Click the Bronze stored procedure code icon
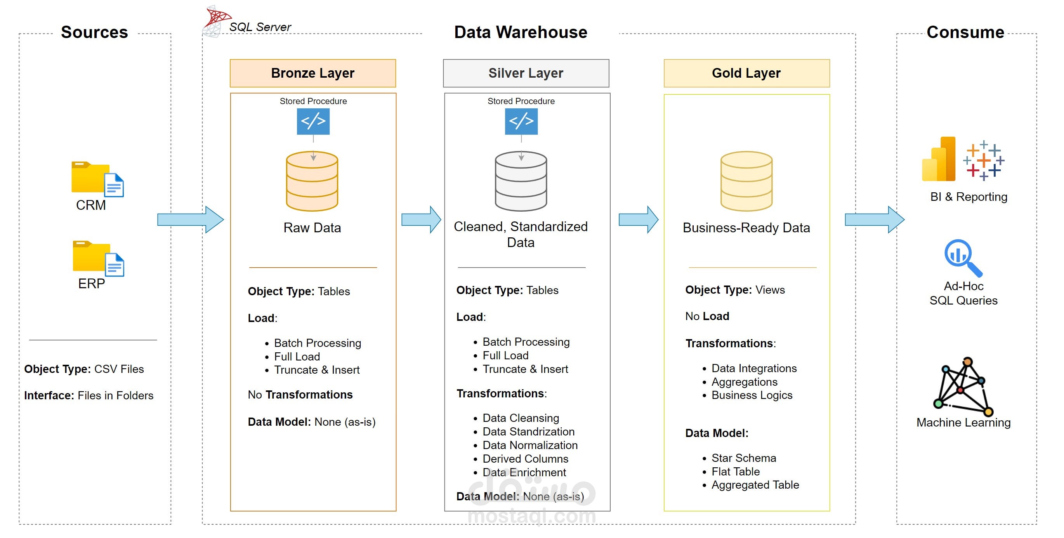The width and height of the screenshot is (1064, 538). click(x=313, y=122)
